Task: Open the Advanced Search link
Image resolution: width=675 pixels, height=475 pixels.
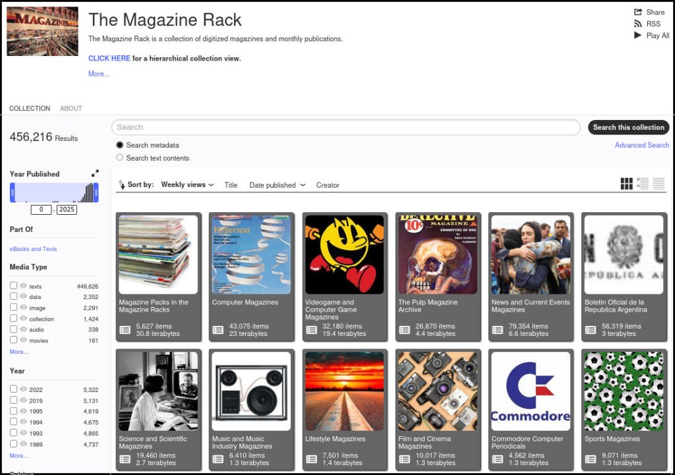Action: pos(641,145)
